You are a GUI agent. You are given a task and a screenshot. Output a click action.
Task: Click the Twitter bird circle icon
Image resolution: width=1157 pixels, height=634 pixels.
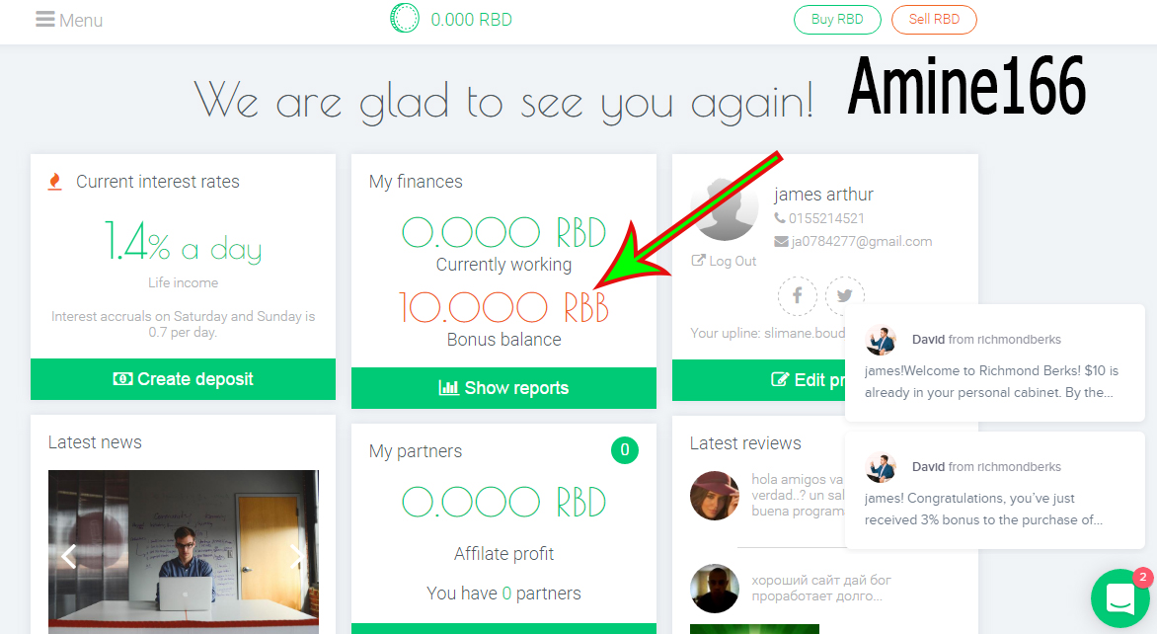tap(845, 296)
